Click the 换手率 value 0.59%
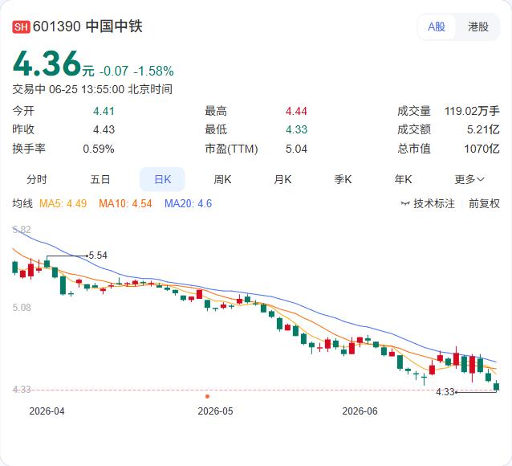 click(x=98, y=149)
